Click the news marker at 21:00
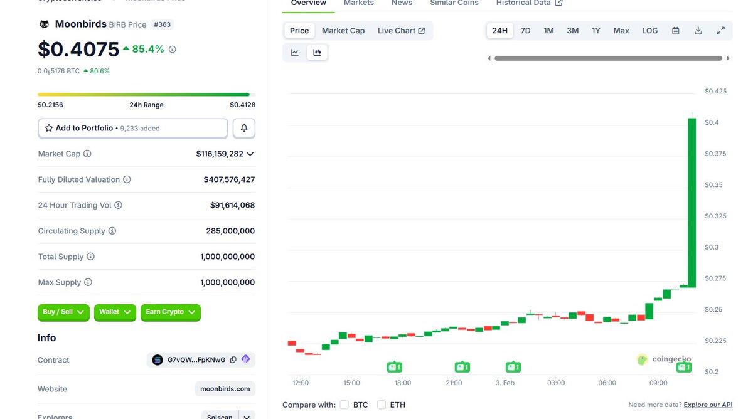Screen dimensions: 753x419 point(462,367)
